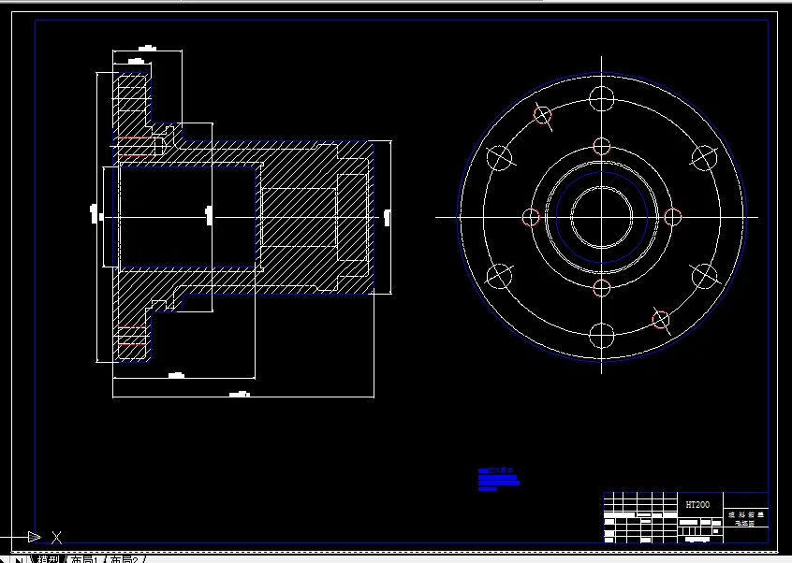Select the topmost white bolt hole circle
792x563 pixels.
602,98
